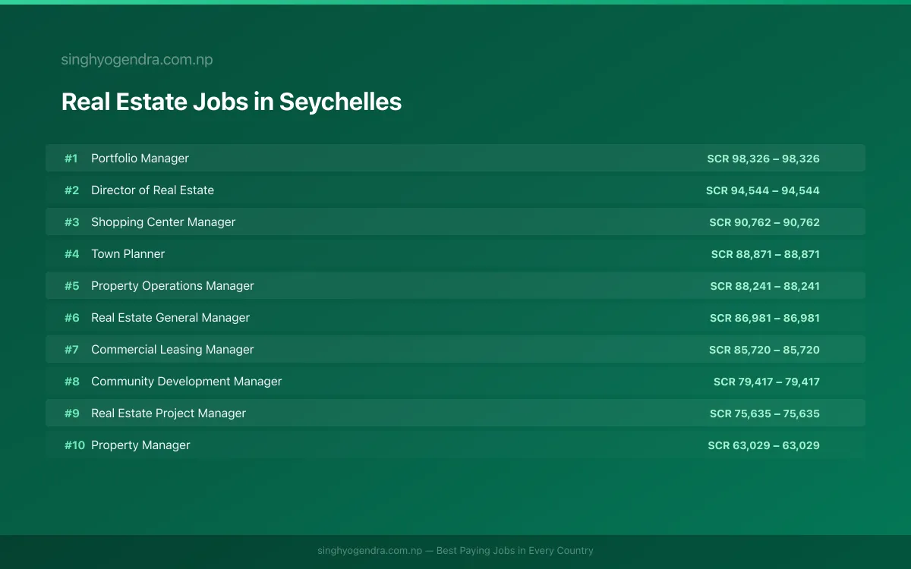Click salary SCR 75,635 – 75,635
The height and width of the screenshot is (569, 911).
tap(764, 413)
